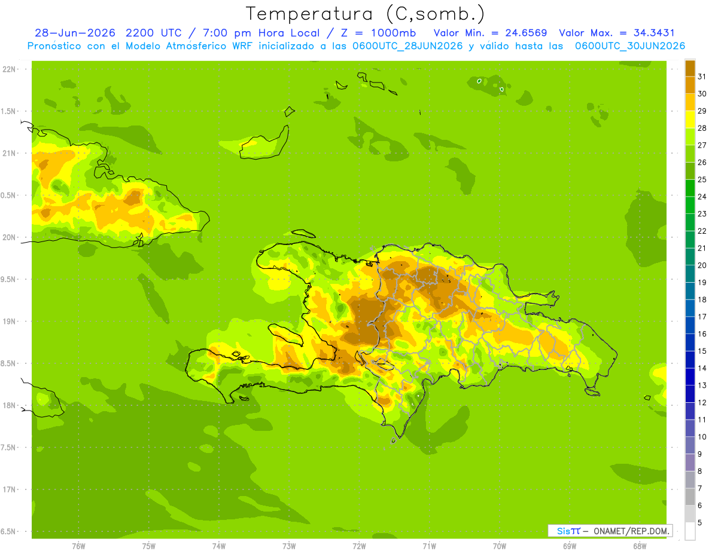Viewport: 718px width, 554px height.
Task: Click "Valor Max. = 34.3431" readout
Action: click(617, 33)
